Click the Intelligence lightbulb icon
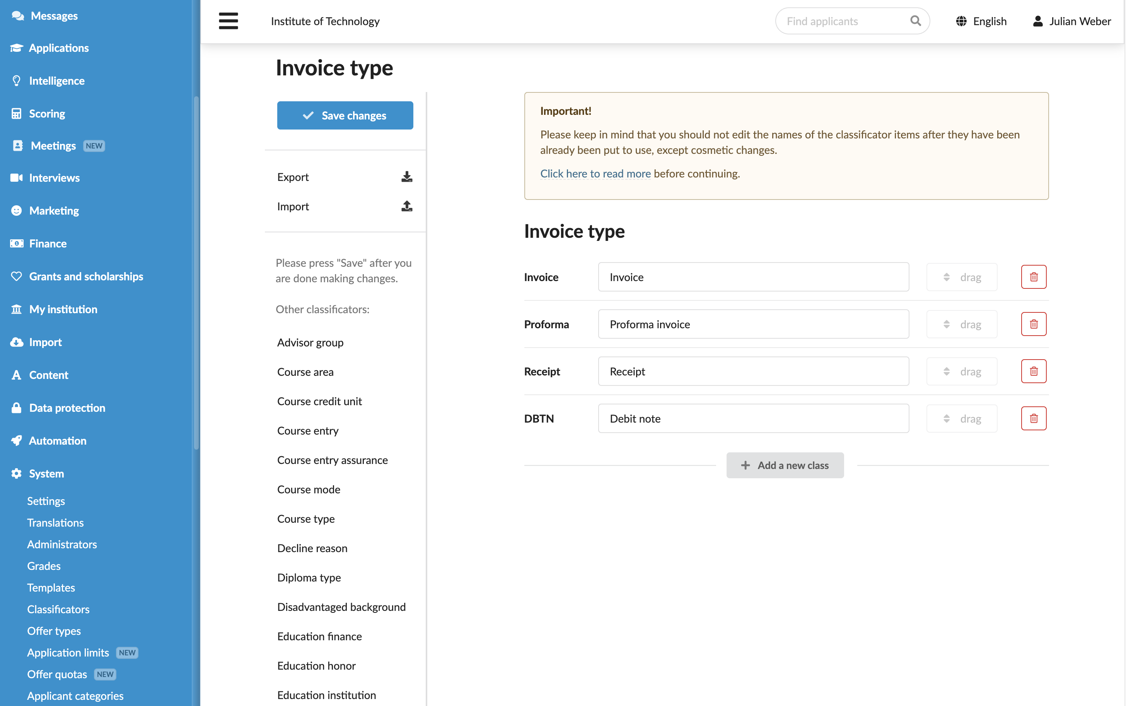The width and height of the screenshot is (1126, 706). pyautogui.click(x=16, y=81)
